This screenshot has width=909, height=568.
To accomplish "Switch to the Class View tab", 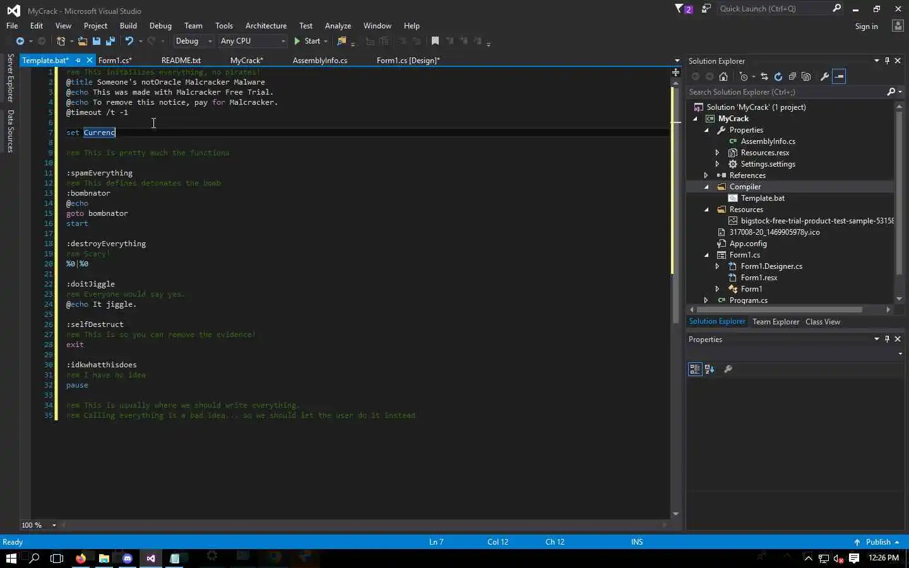I will click(x=823, y=322).
